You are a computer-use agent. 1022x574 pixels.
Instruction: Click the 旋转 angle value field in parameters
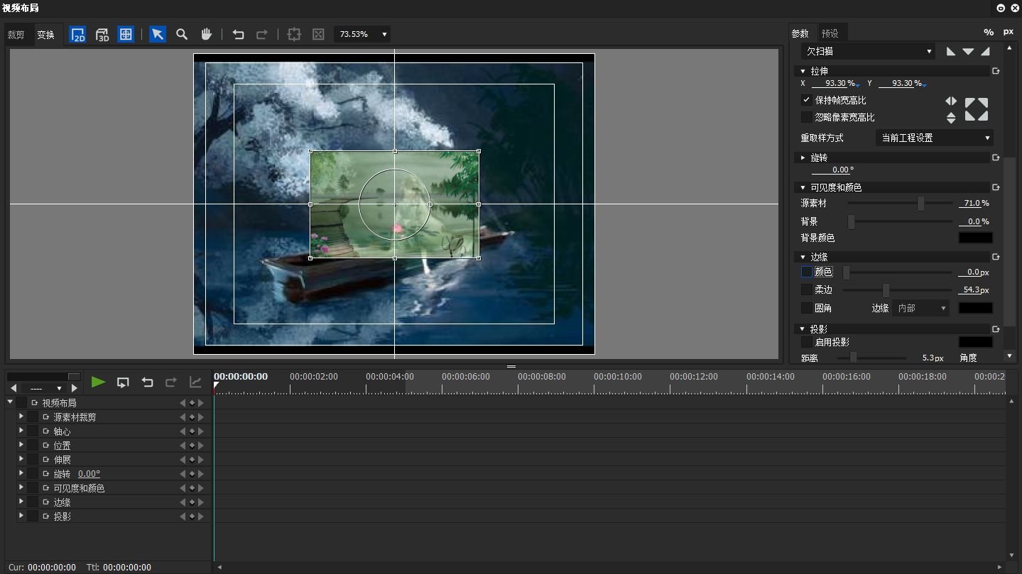point(832,170)
